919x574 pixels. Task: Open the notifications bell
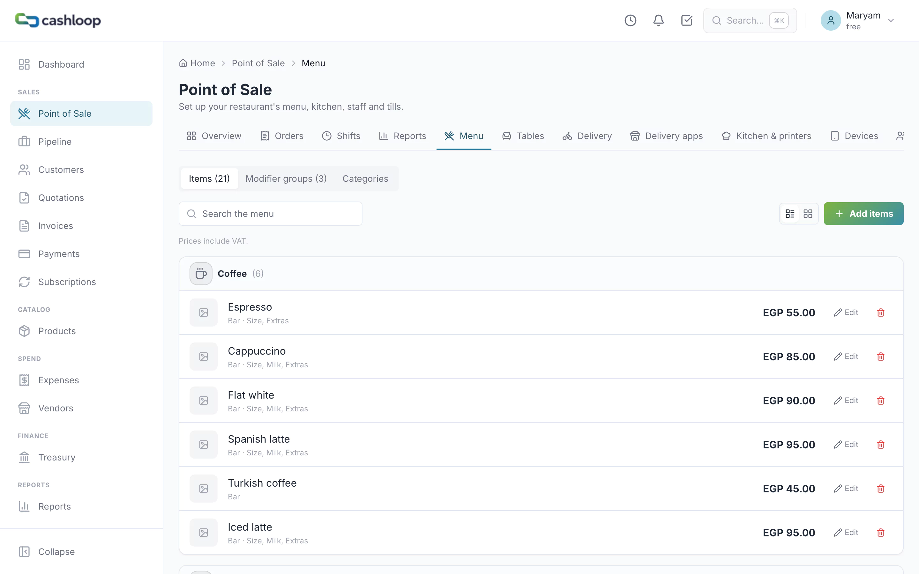tap(659, 20)
